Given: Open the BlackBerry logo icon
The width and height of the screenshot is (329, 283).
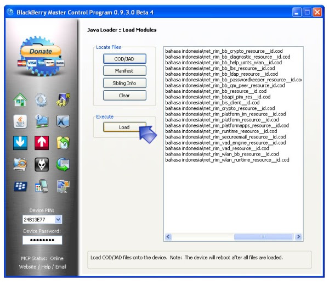Looking at the screenshot, I should pyautogui.click(x=20, y=186).
